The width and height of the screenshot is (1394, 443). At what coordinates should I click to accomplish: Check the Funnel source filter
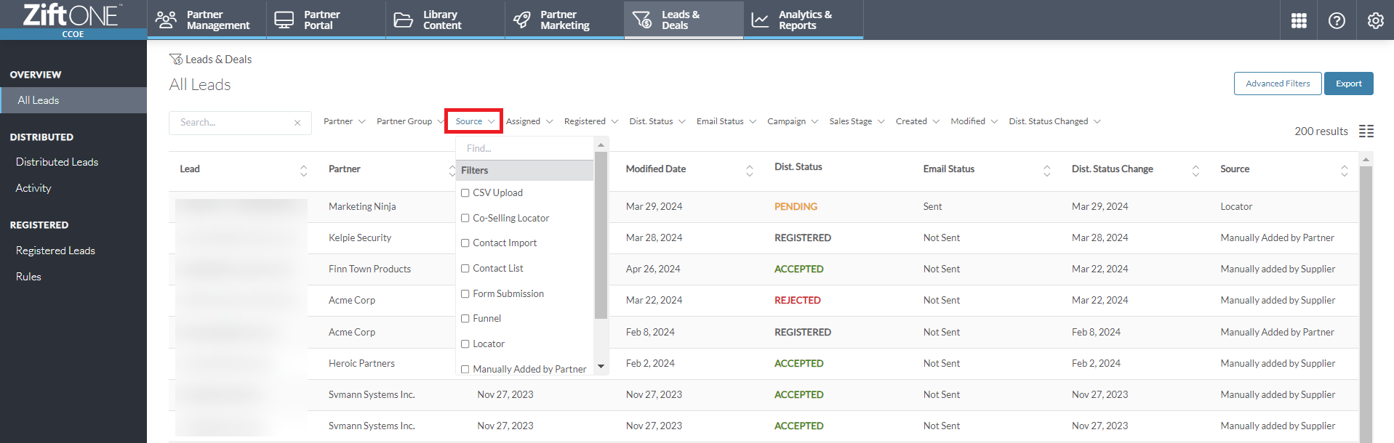coord(465,319)
